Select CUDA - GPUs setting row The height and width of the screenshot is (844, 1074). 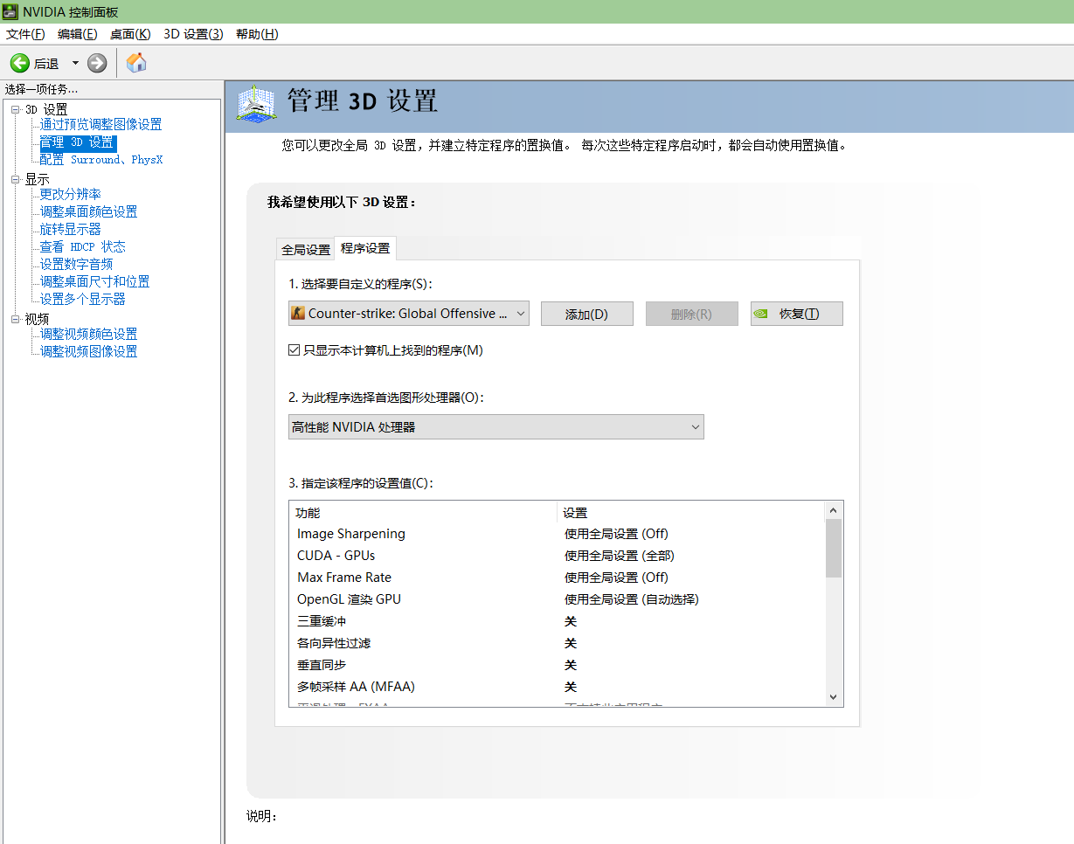pyautogui.click(x=558, y=556)
